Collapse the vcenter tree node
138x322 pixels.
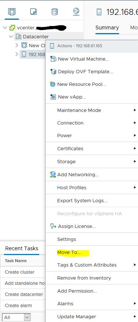pos(5,28)
